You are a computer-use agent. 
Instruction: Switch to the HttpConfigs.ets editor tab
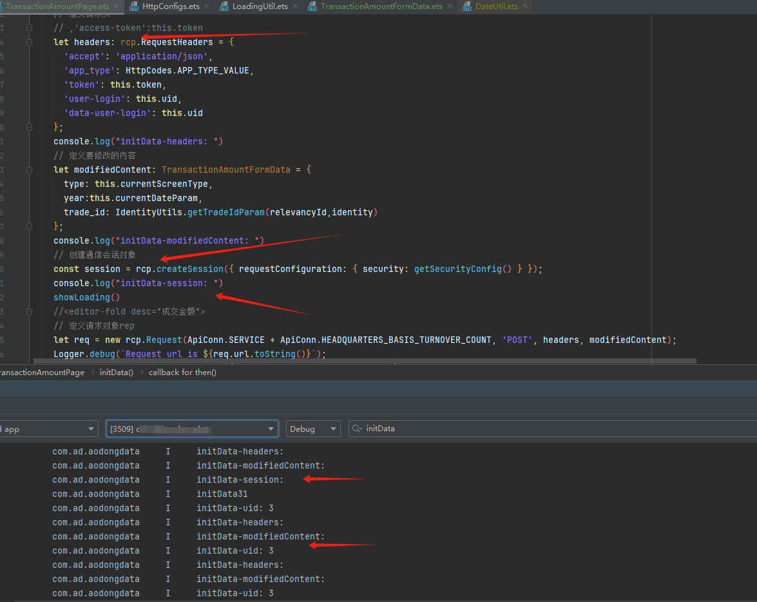(171, 6)
